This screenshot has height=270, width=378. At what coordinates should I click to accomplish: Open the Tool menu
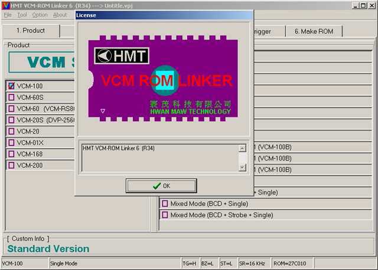click(22, 15)
